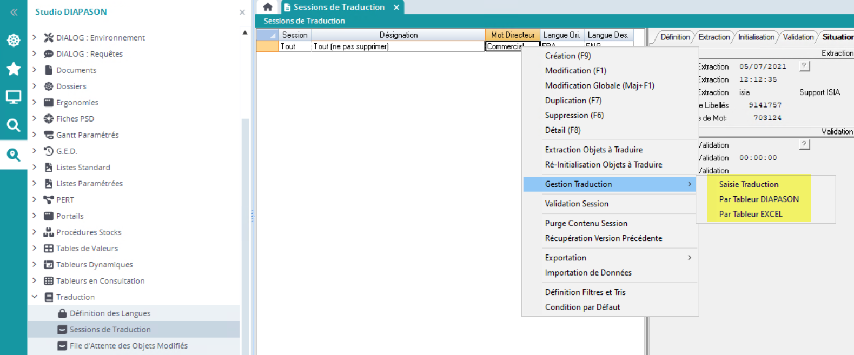Click the home icon tab
The image size is (854, 355).
pos(268,7)
